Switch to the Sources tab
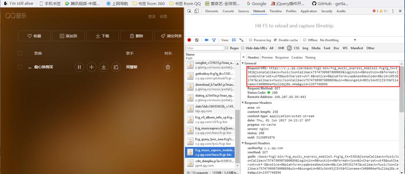This screenshot has width=405, height=174. coord(244,11)
